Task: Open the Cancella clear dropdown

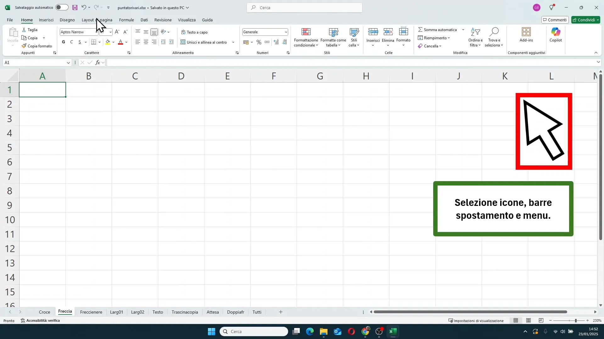Action: pos(430,46)
